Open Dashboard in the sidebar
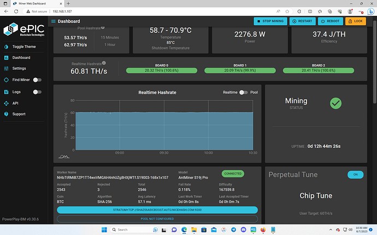 click(21, 58)
